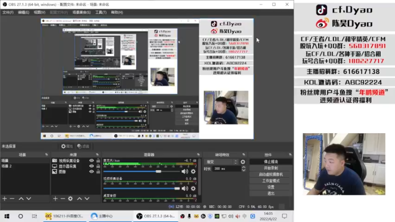Screen dimensions: 395x222
Task: Remove selected scene with the minus icon
Action: tap(12, 199)
